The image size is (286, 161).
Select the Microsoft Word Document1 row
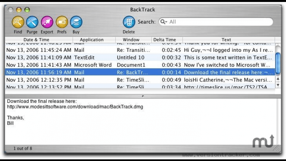click(x=140, y=65)
